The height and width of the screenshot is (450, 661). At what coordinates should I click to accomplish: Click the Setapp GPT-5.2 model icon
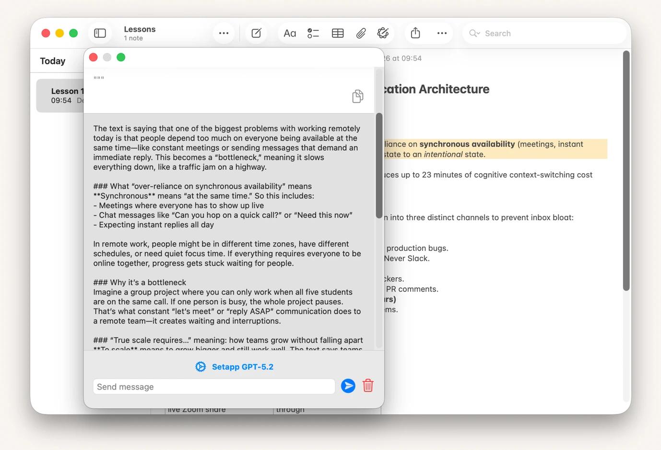pyautogui.click(x=201, y=367)
